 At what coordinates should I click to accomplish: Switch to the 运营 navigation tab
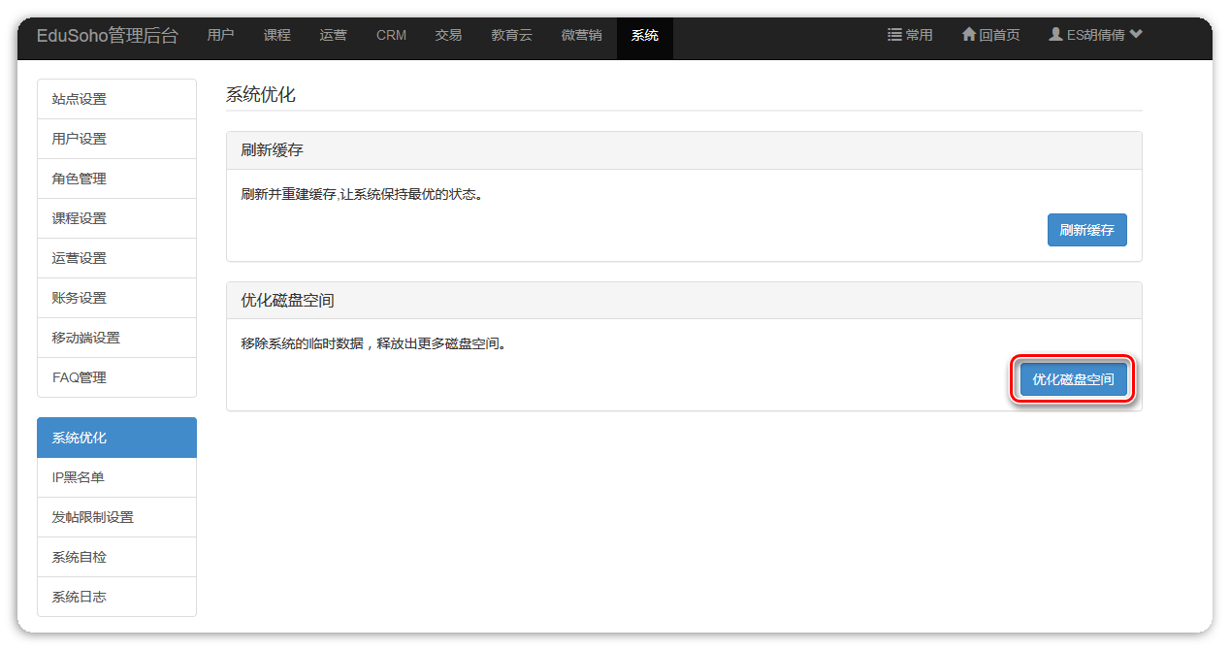[x=333, y=35]
